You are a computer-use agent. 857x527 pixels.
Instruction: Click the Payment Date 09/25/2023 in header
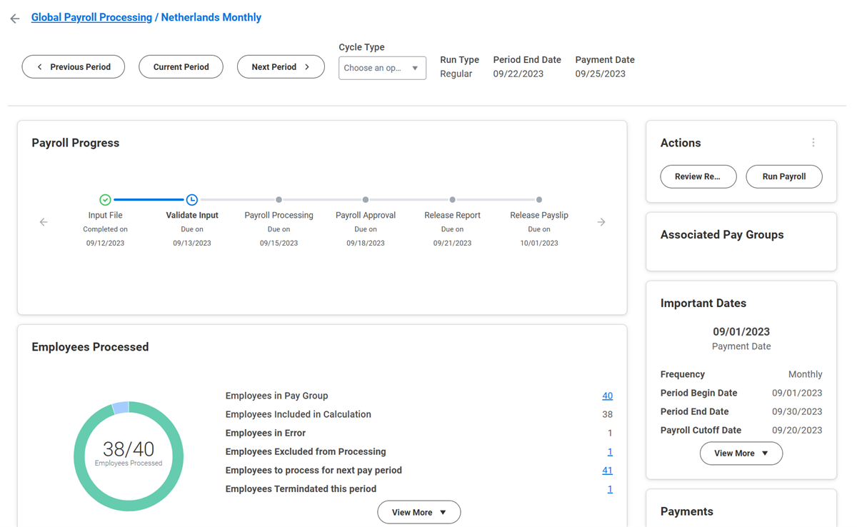pyautogui.click(x=601, y=74)
